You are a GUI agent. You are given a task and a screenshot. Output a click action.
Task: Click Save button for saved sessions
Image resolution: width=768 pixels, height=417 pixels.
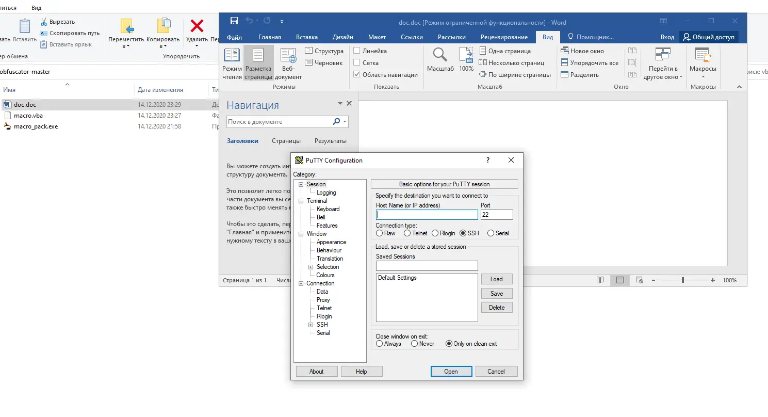(497, 294)
